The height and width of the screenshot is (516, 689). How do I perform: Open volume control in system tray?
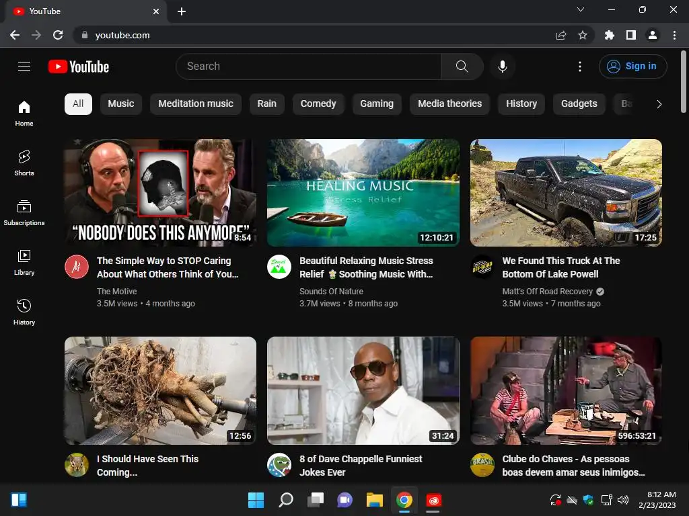(622, 500)
